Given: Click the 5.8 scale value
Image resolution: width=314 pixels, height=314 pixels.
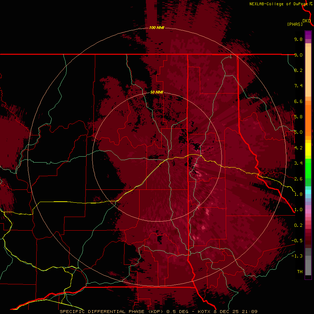Looking at the screenshot, I should 298,117.
